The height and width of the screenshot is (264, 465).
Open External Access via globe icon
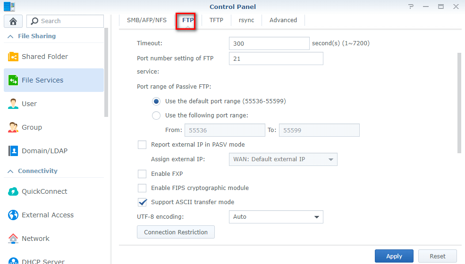13,215
